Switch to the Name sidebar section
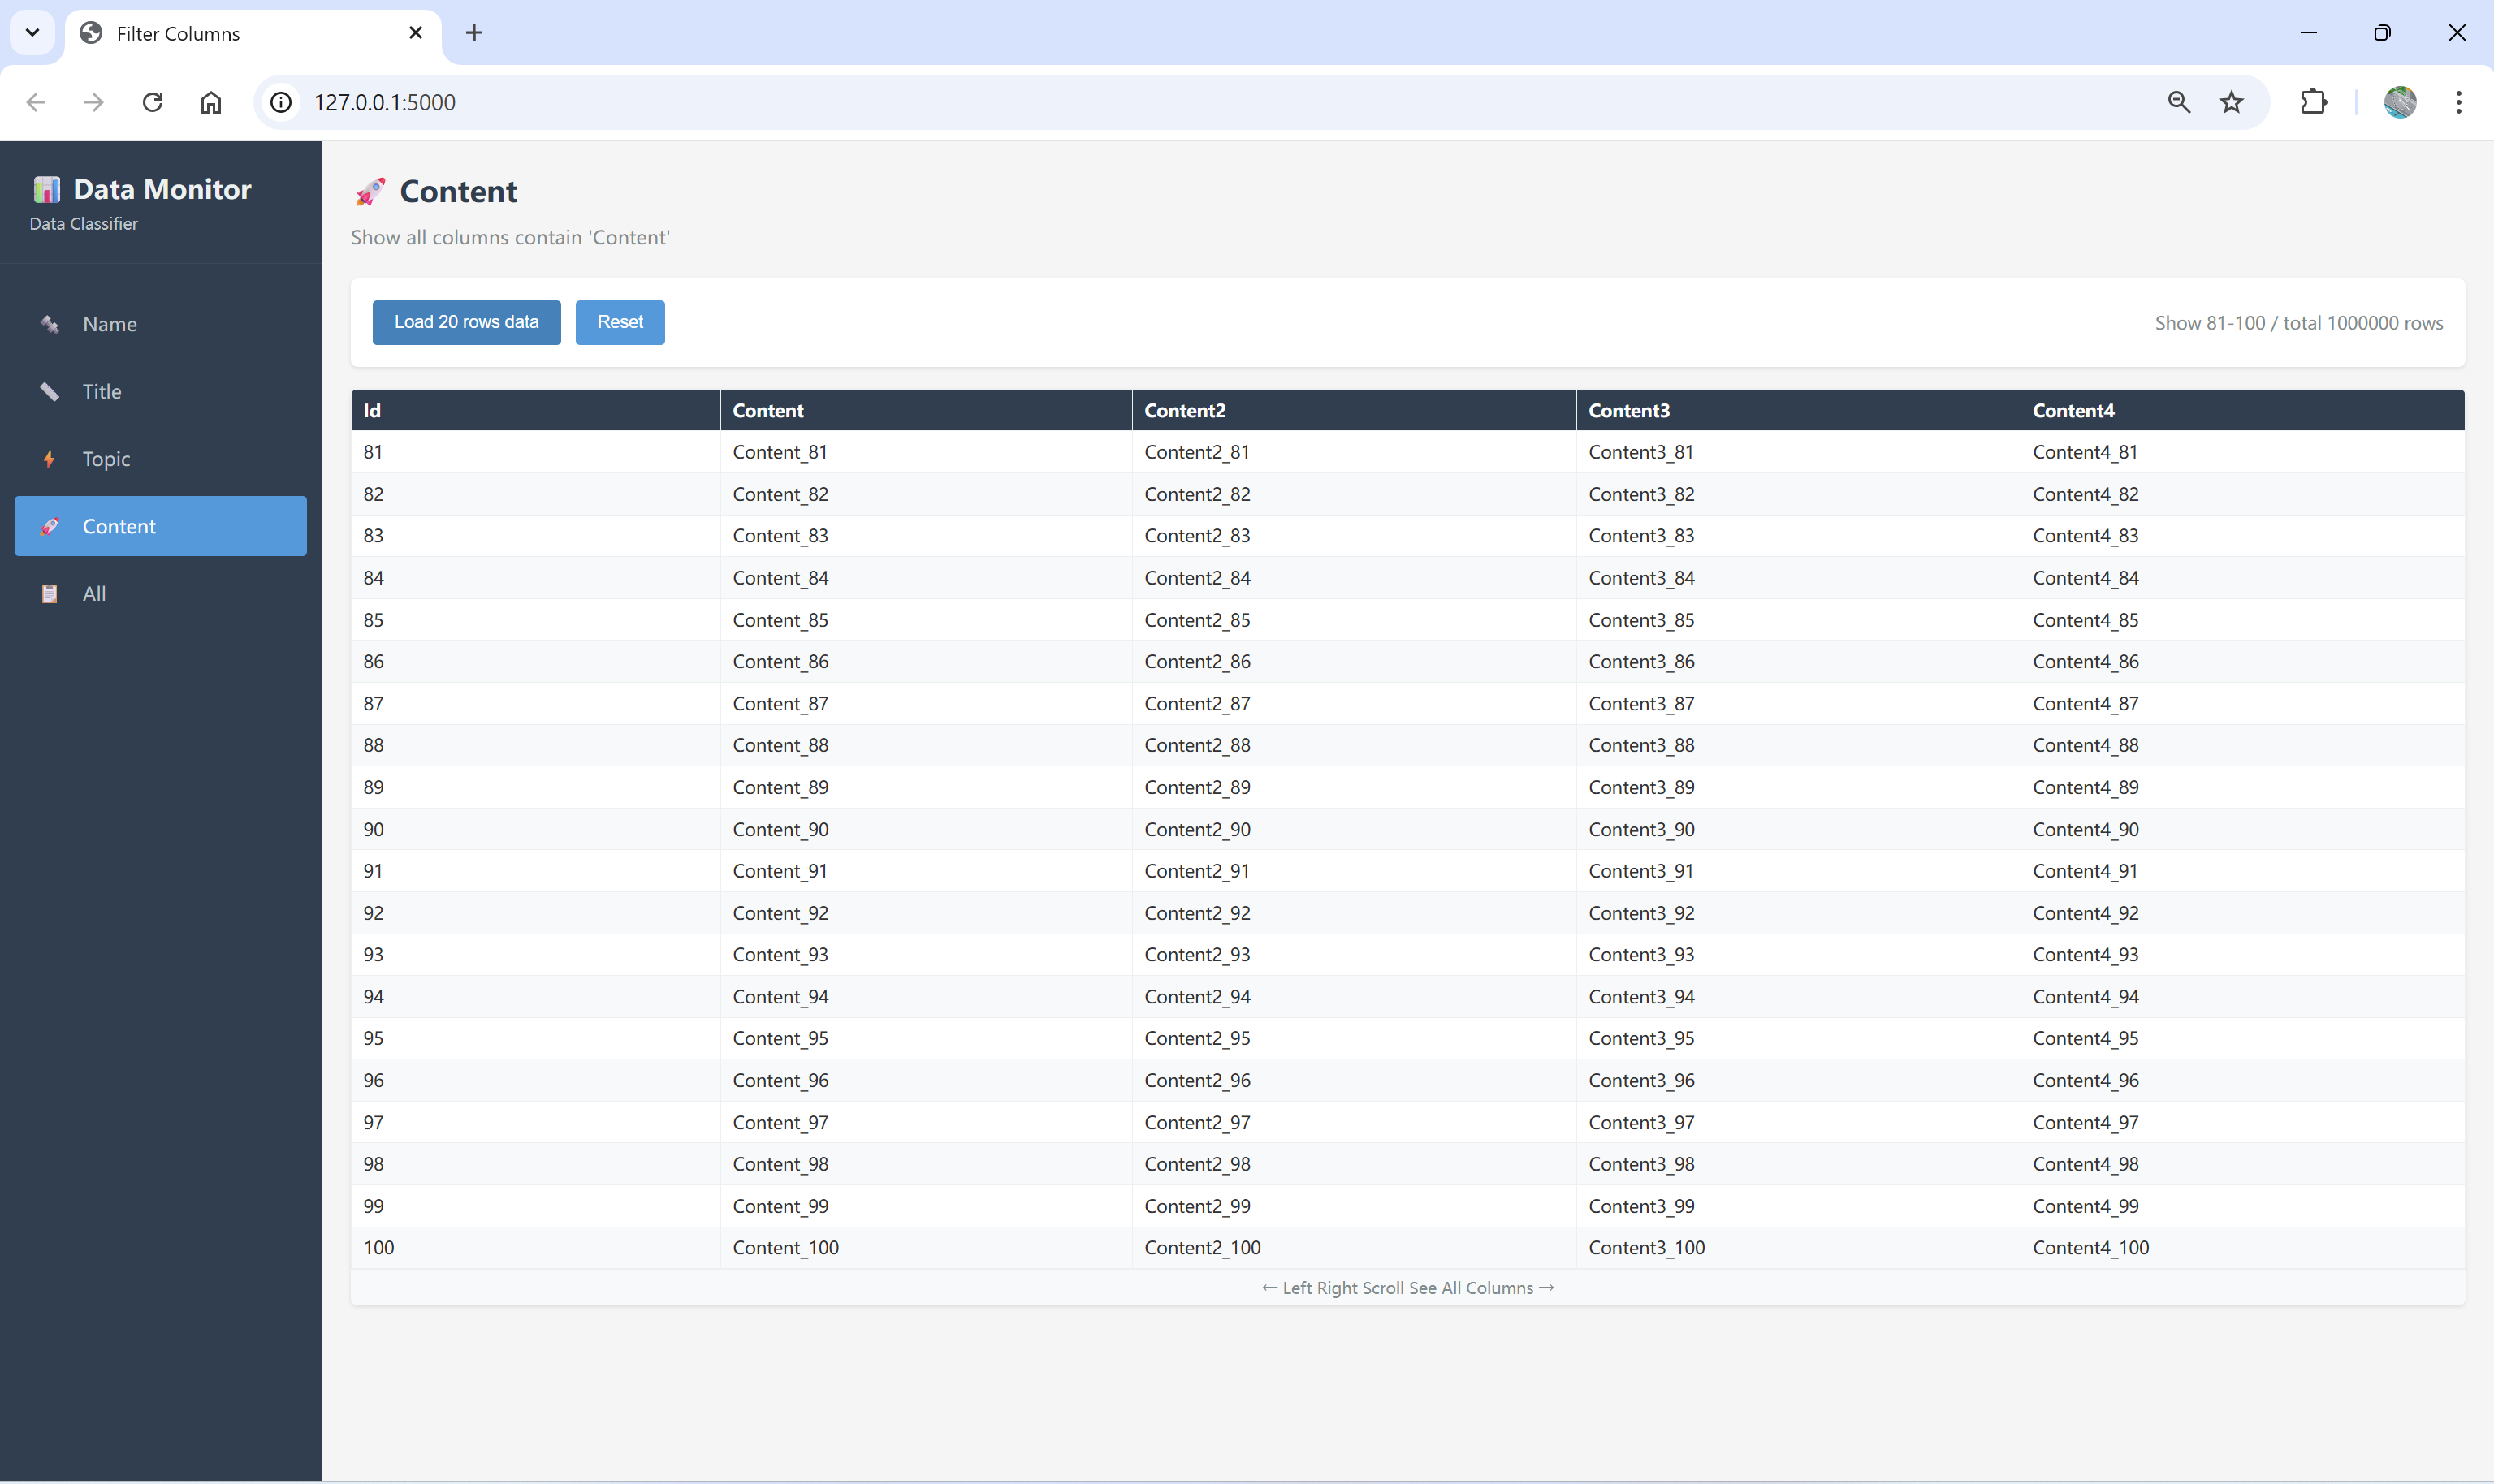 pos(109,324)
